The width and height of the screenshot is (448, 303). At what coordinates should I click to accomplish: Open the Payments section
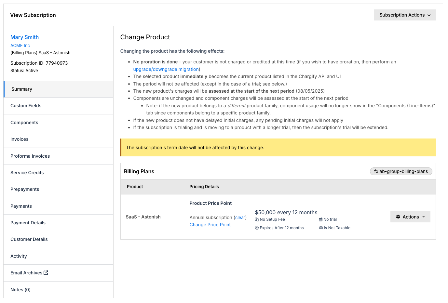59,206
